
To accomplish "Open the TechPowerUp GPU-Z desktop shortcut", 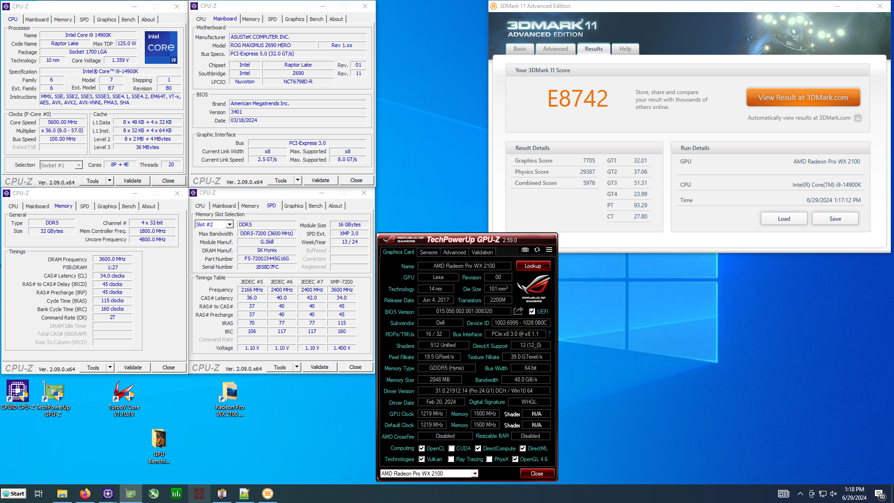I will (x=53, y=398).
